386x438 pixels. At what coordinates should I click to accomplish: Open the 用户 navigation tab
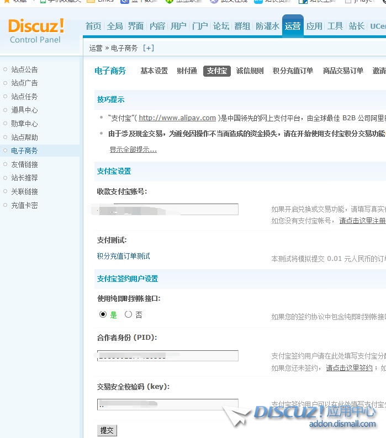[x=178, y=26]
